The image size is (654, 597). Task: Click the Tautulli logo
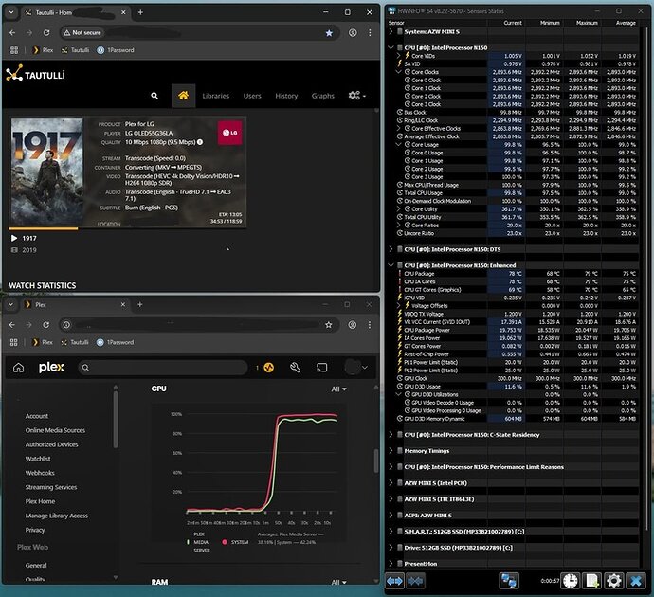(35, 73)
